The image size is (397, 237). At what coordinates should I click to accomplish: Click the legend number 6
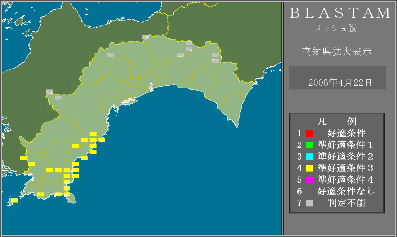[x=300, y=191]
